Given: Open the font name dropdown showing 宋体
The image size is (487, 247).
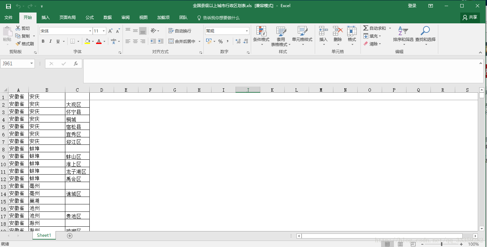Looking at the screenshot, I should [90, 31].
